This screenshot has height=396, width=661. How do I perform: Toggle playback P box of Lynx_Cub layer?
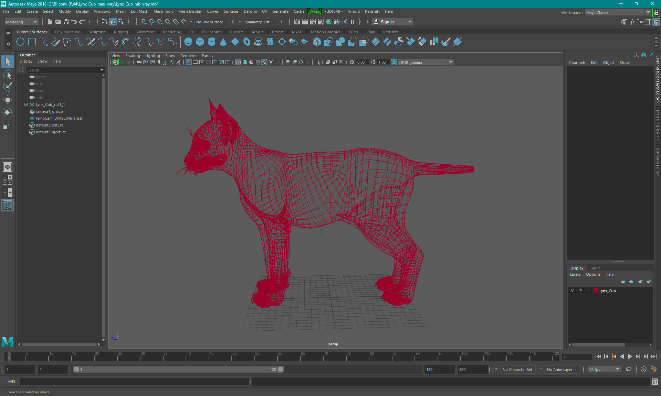(580, 291)
